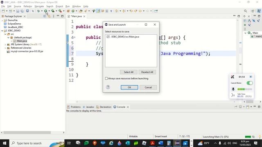The width and height of the screenshot is (262, 147).
Task: Select the Java perspective icon
Action: click(259, 11)
